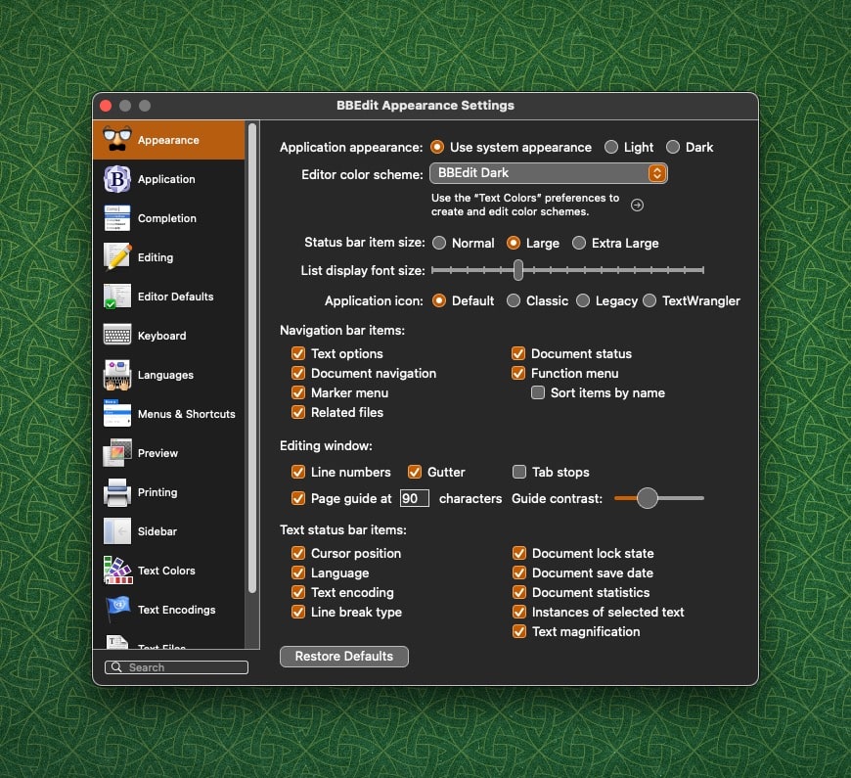Open Editing pane pencil icon

117,257
